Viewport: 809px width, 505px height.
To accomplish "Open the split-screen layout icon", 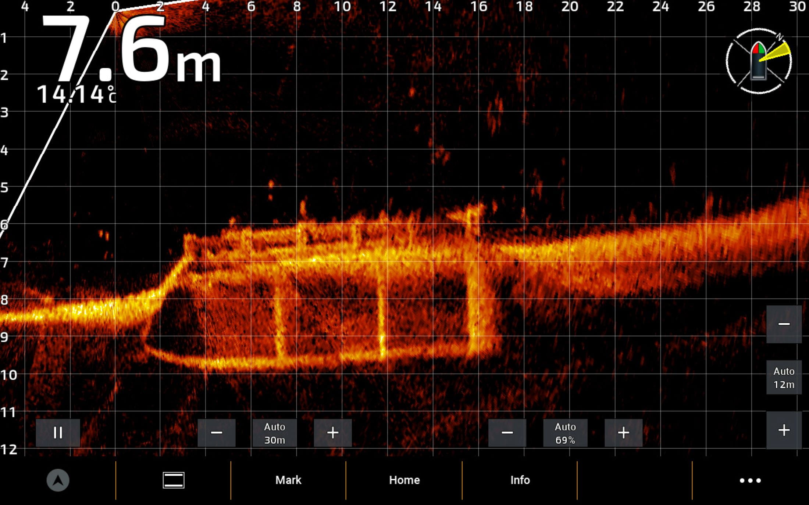I will coord(174,480).
